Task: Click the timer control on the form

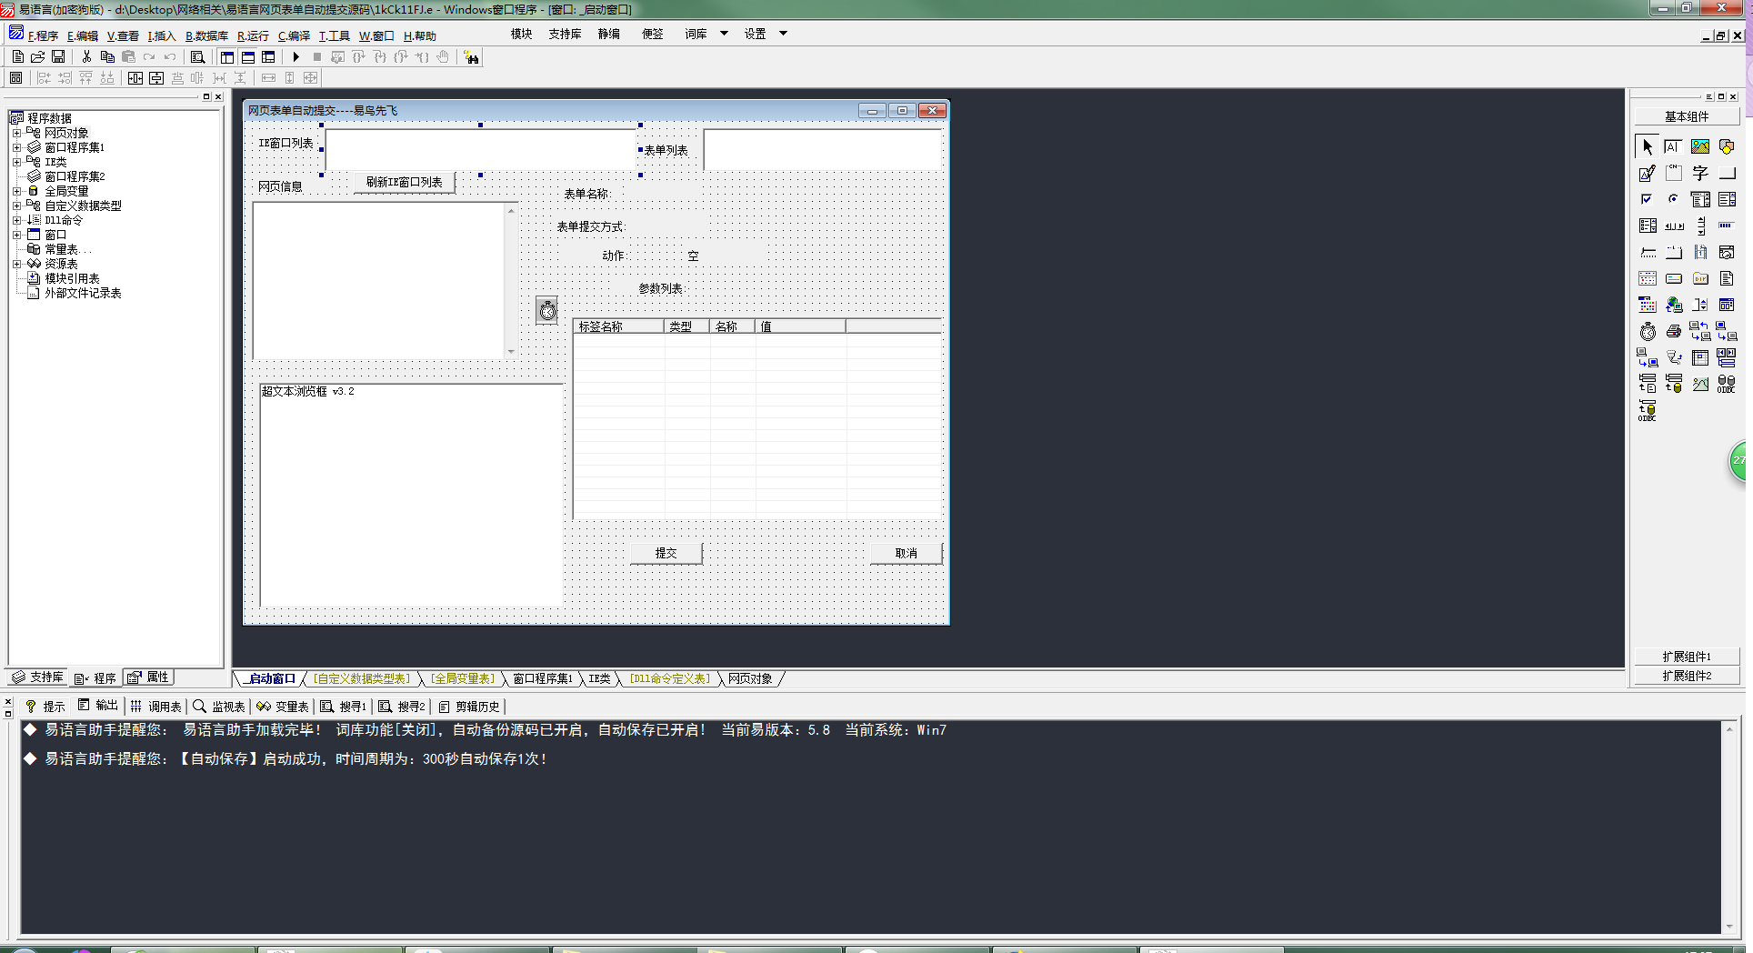Action: click(546, 311)
